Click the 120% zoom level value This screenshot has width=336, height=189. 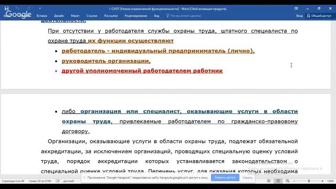click(330, 181)
